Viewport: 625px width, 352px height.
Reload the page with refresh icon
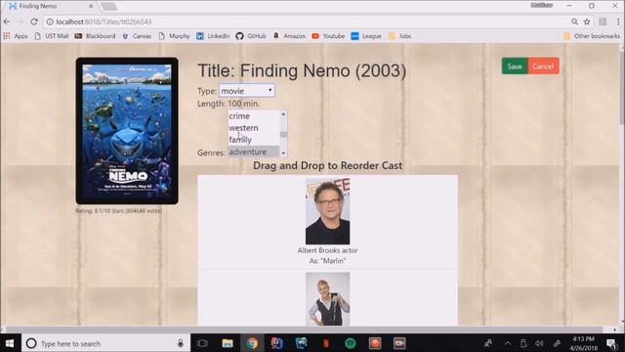[x=34, y=22]
